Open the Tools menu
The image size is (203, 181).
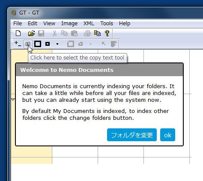[x=107, y=24]
